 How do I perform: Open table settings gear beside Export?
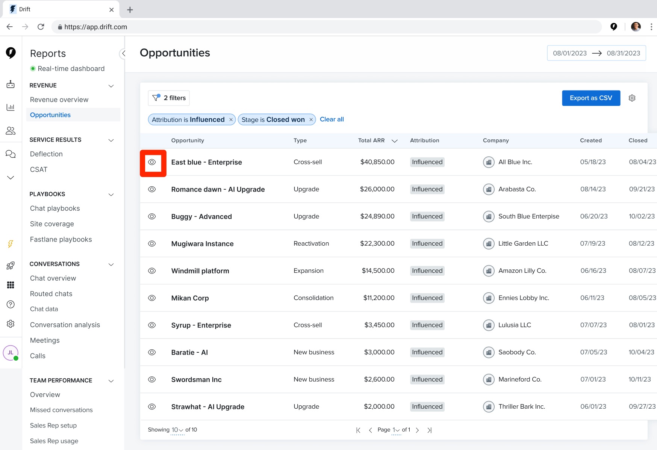(x=632, y=98)
